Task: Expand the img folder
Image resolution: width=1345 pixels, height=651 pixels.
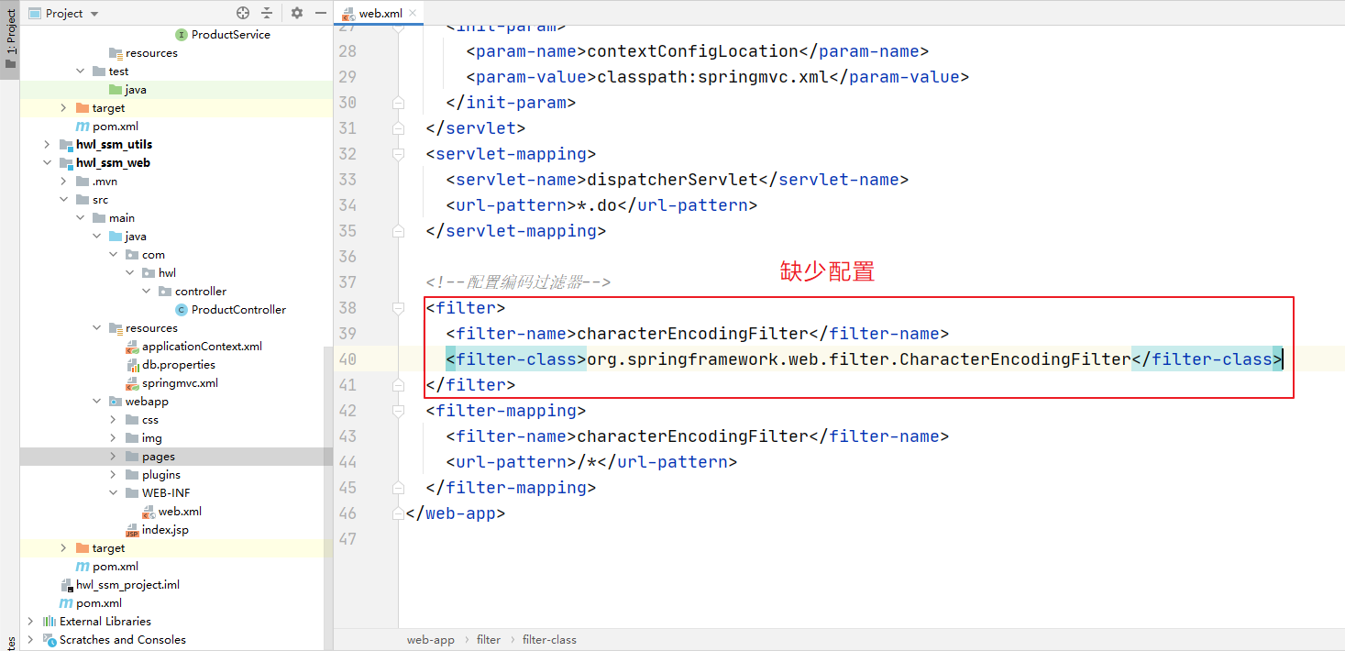Action: point(113,437)
